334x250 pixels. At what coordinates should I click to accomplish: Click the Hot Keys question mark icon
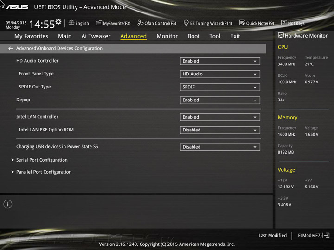pos(284,23)
